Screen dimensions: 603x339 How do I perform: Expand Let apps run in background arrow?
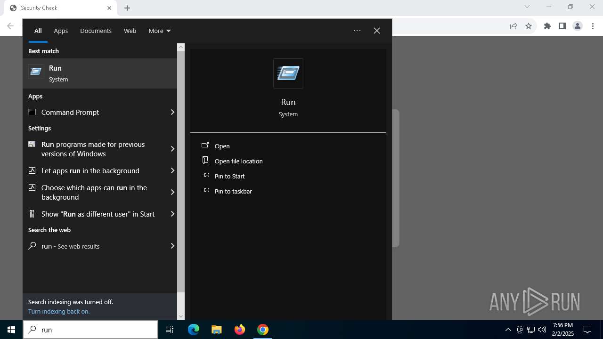[172, 170]
